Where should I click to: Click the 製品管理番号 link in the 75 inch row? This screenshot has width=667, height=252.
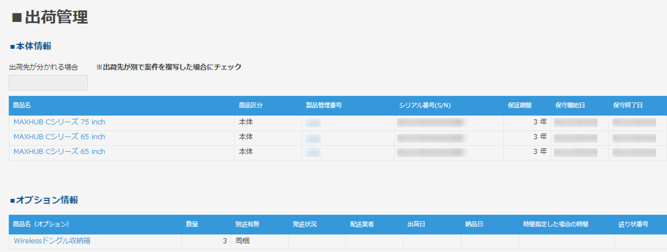click(x=313, y=123)
